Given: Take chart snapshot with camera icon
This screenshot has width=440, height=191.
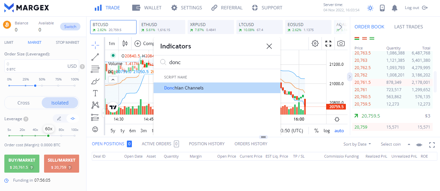Looking at the screenshot, I should point(341,43).
